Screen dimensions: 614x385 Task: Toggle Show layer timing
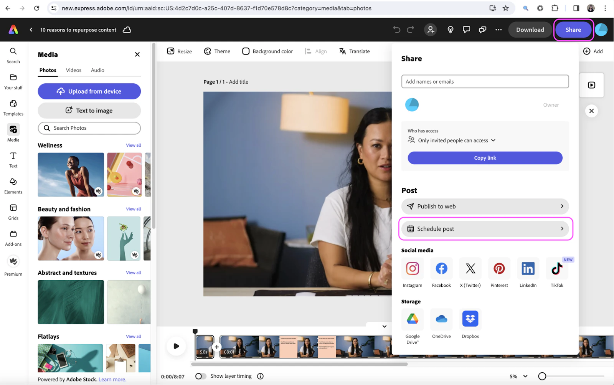[x=200, y=376]
